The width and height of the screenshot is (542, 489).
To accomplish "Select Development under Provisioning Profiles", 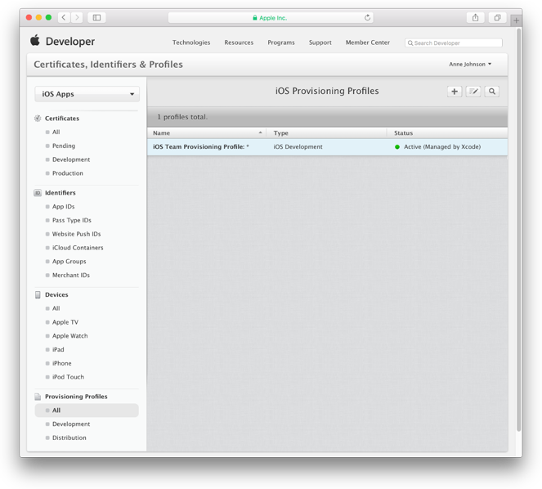I will [71, 424].
